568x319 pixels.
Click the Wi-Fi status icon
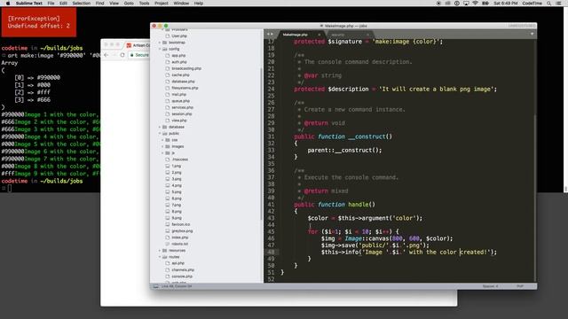pos(476,4)
